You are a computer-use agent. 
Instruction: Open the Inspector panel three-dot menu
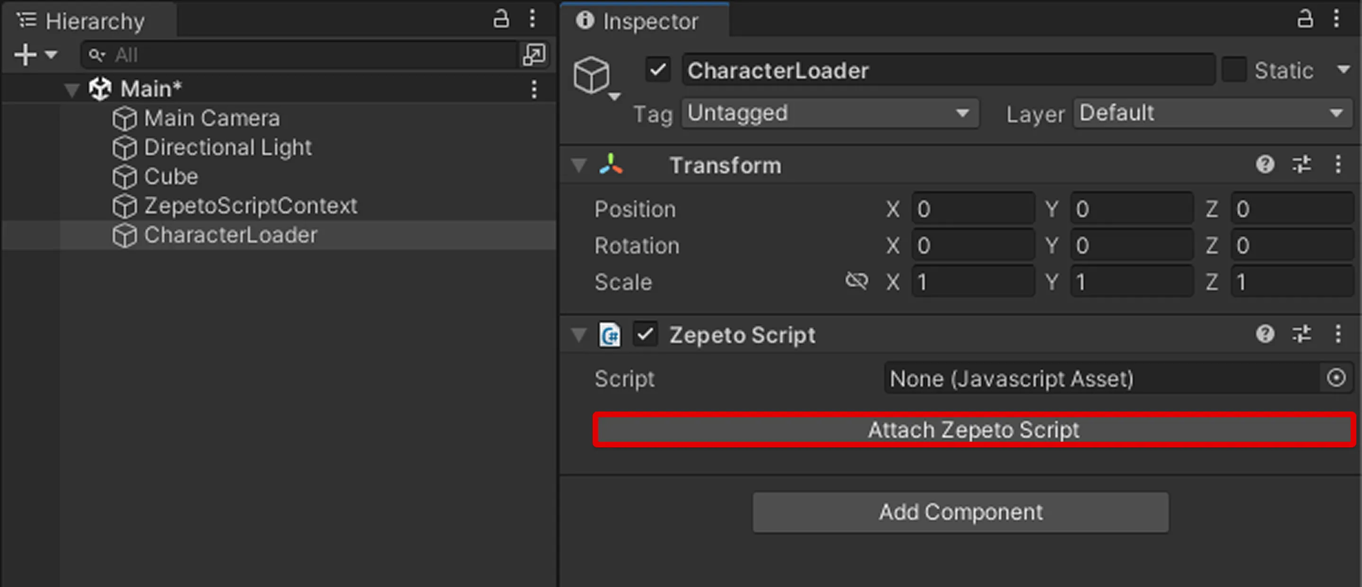pyautogui.click(x=1336, y=19)
